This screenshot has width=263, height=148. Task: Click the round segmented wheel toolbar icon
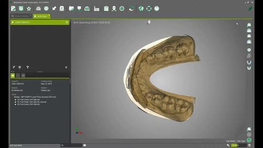(x=46, y=9)
